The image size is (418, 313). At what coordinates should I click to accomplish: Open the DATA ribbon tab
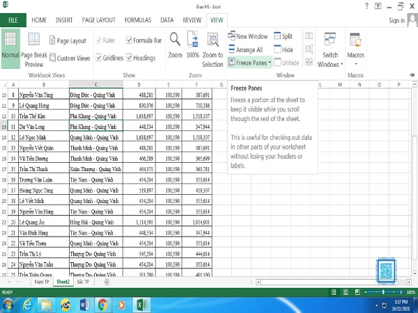[x=167, y=20]
